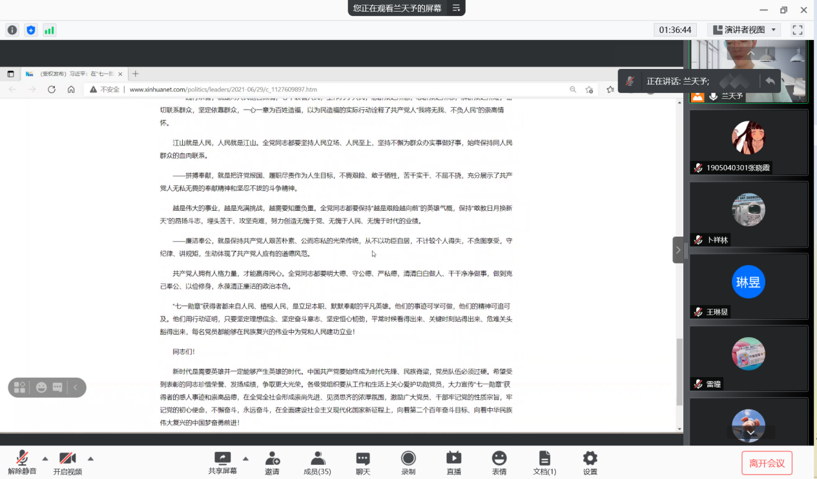Select 张晓霞's participant video tile
The height and width of the screenshot is (479, 817).
[x=749, y=142]
